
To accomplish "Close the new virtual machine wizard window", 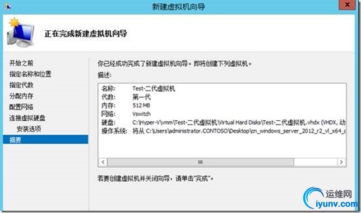I will tap(347, 4).
